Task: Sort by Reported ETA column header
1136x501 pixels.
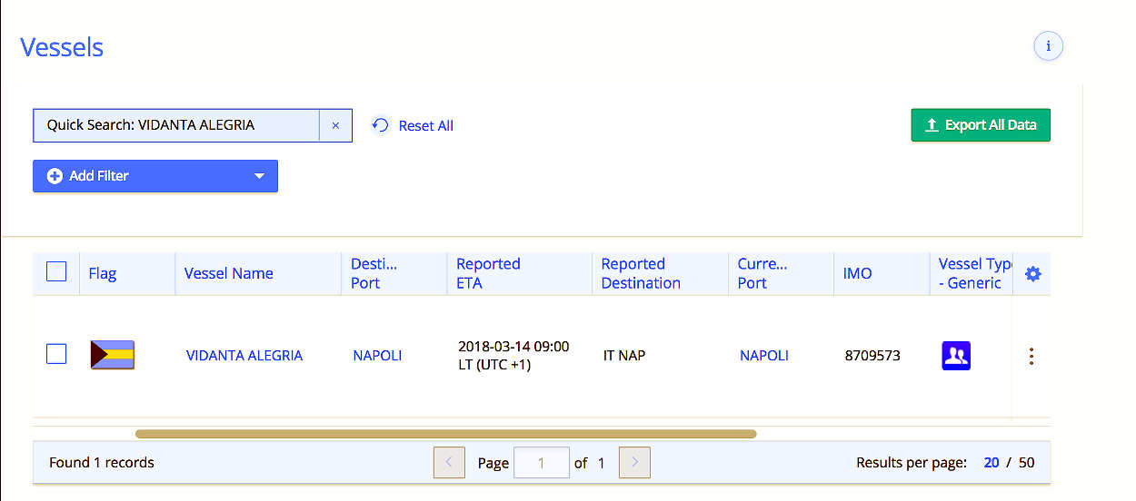Action: pyautogui.click(x=488, y=273)
